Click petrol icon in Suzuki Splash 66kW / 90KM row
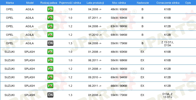Image resolution: width=196 pixels, height=100 pixels. pos(50,85)
